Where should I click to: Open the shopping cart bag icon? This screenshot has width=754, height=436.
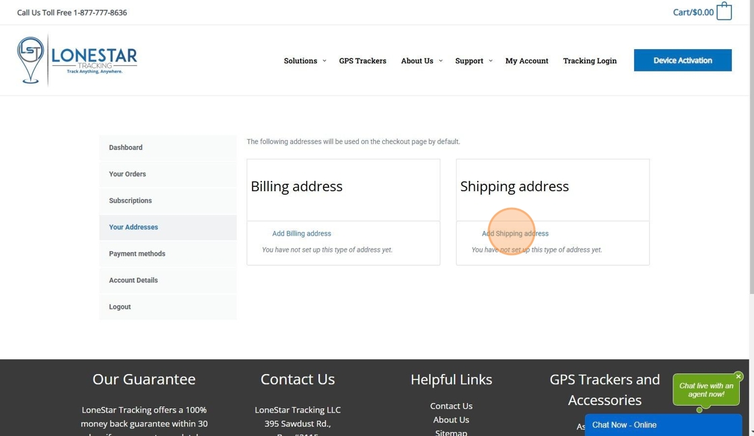[724, 11]
